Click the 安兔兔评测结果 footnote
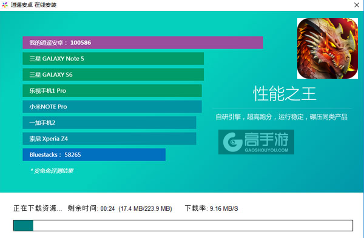The height and width of the screenshot is (238, 364). coord(52,171)
